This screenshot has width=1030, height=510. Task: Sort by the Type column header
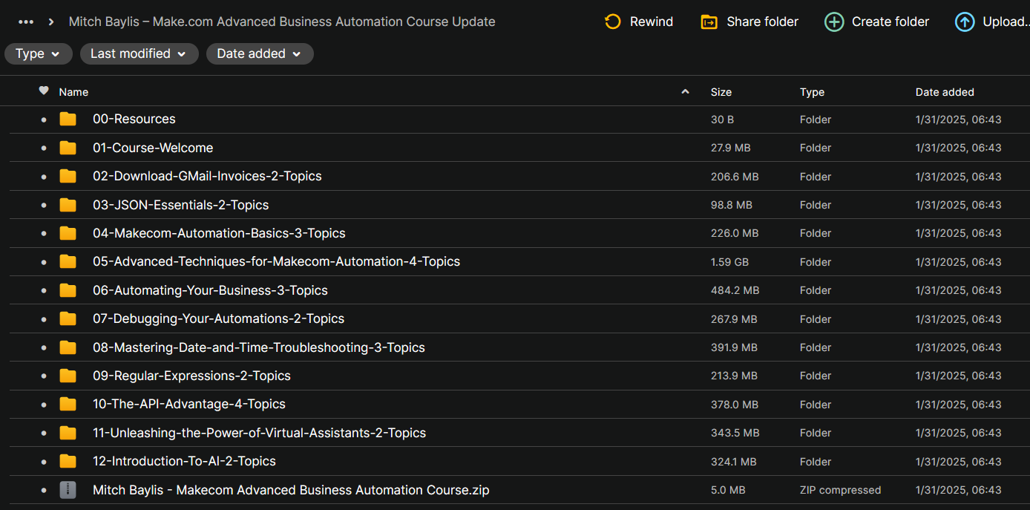coord(812,92)
